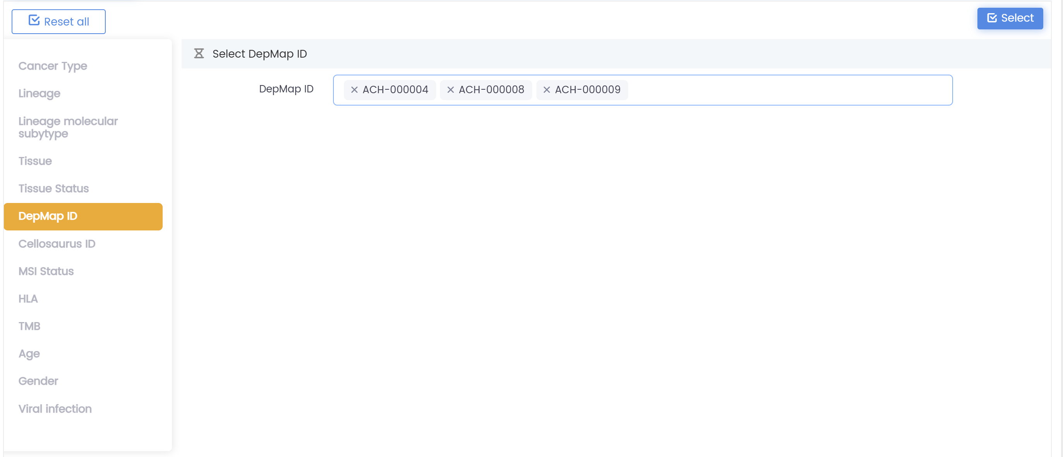This screenshot has height=457, width=1063.
Task: Go to the Tissue Status filter
Action: tap(54, 189)
